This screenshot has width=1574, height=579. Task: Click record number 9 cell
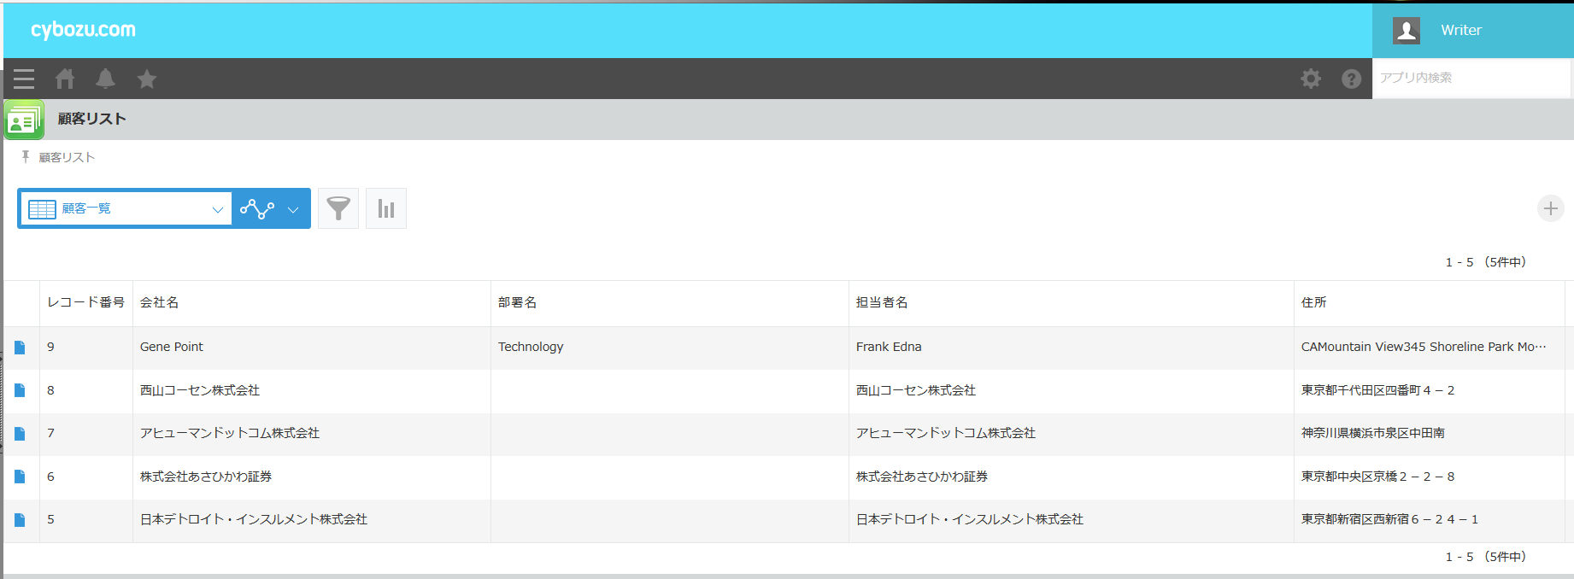(x=86, y=348)
